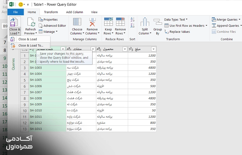Switch to the Home tab
This screenshot has height=155, width=242.
pos(32,12)
